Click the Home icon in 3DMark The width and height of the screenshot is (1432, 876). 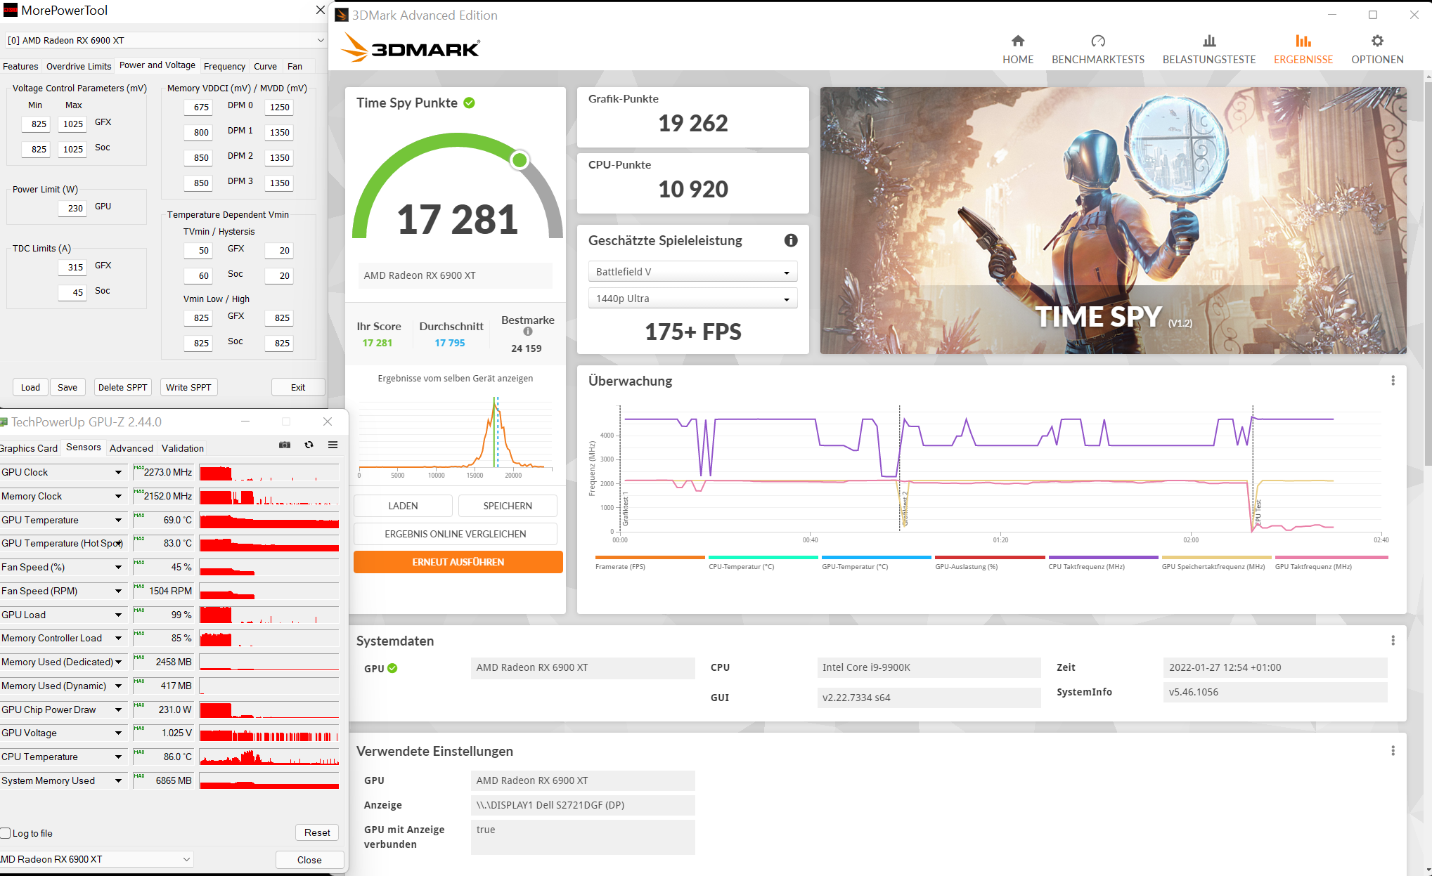pyautogui.click(x=1017, y=41)
